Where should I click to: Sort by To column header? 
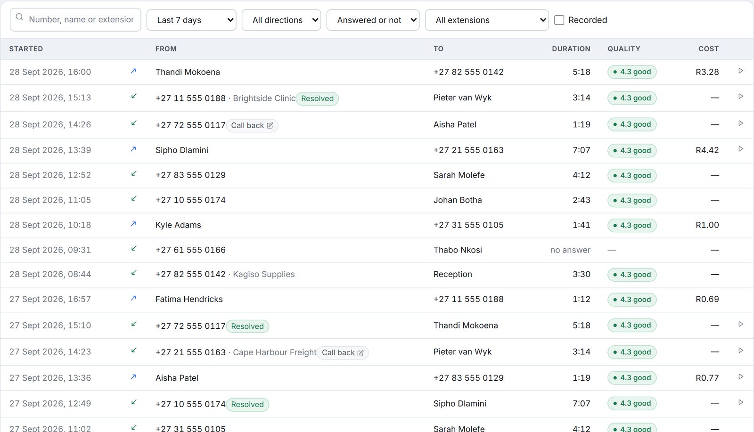click(x=438, y=49)
